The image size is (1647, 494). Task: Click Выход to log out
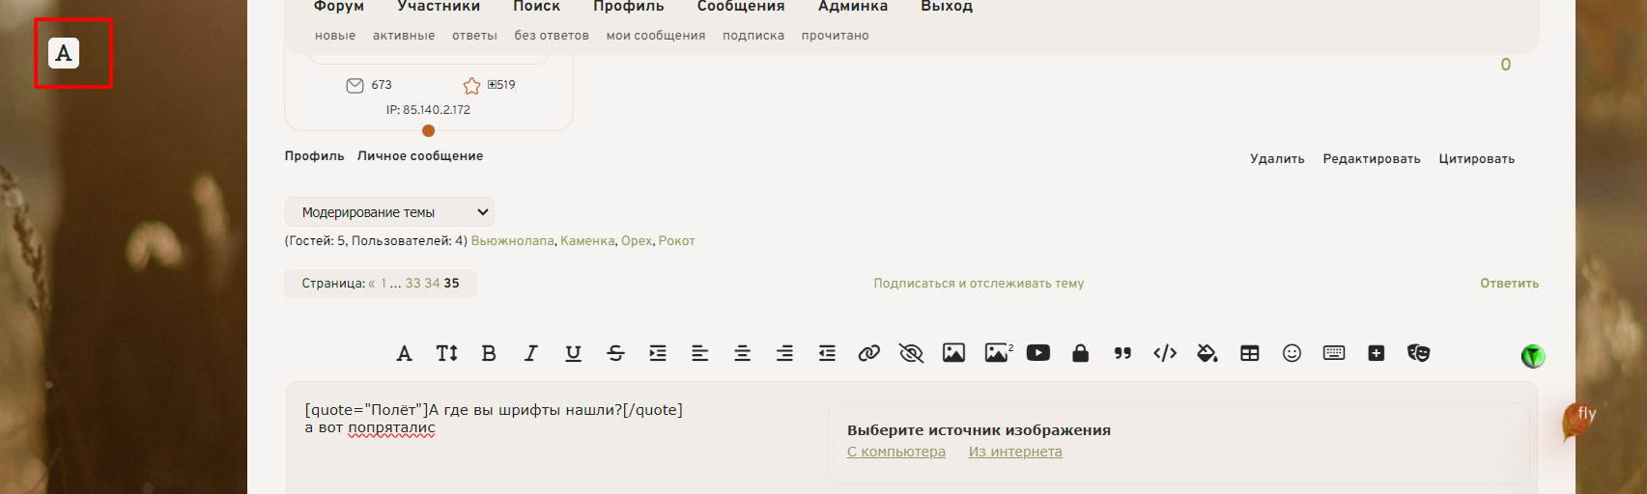947,7
